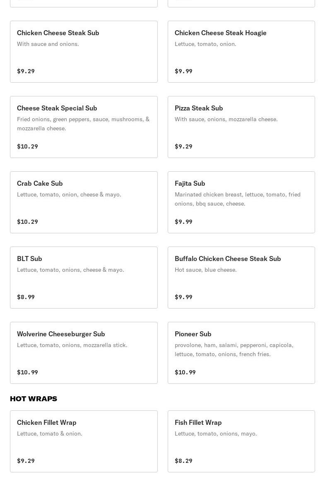
Task: Open the Chicken Cheese Steak Sub item
Action: pos(84,52)
